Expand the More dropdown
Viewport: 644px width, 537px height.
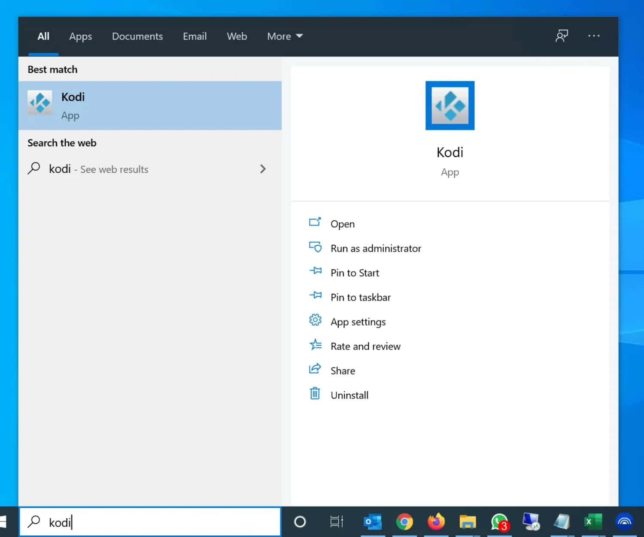click(285, 36)
